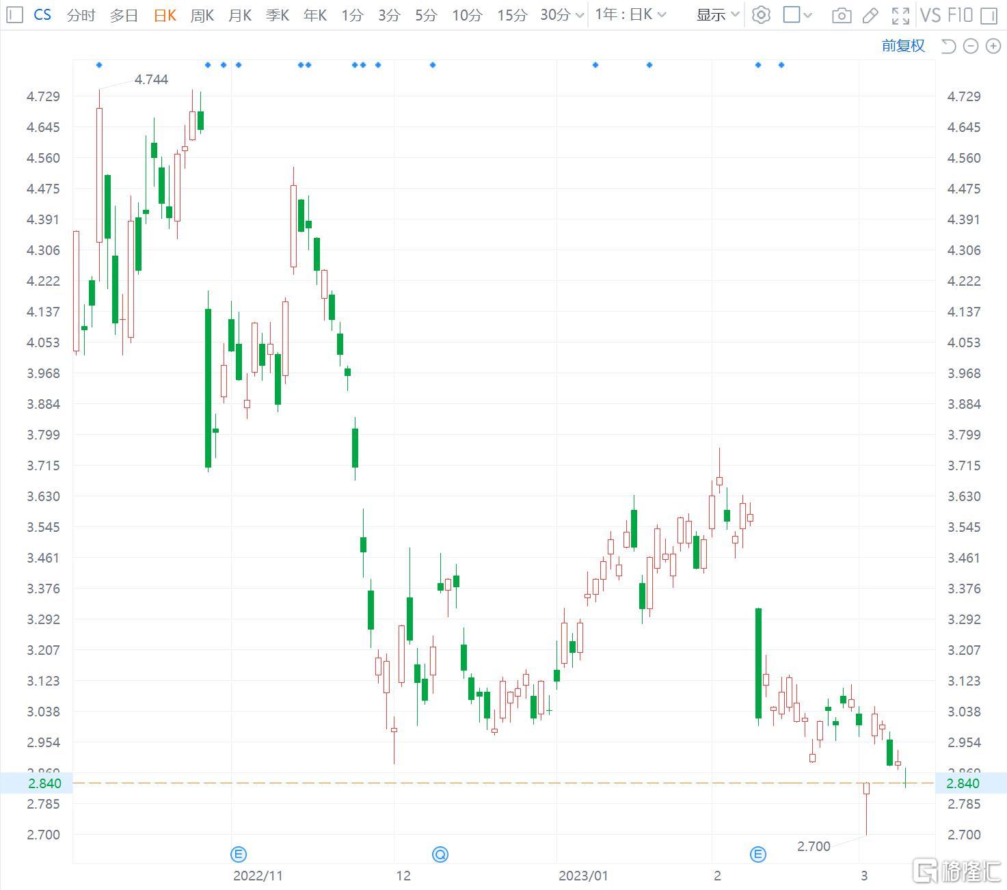Click the Q quarterly report marker near 12
The height and width of the screenshot is (890, 1007).
click(440, 854)
